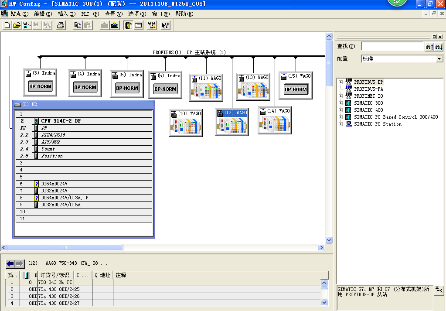
Task: Click the Upload to PG icon
Action: (115, 25)
